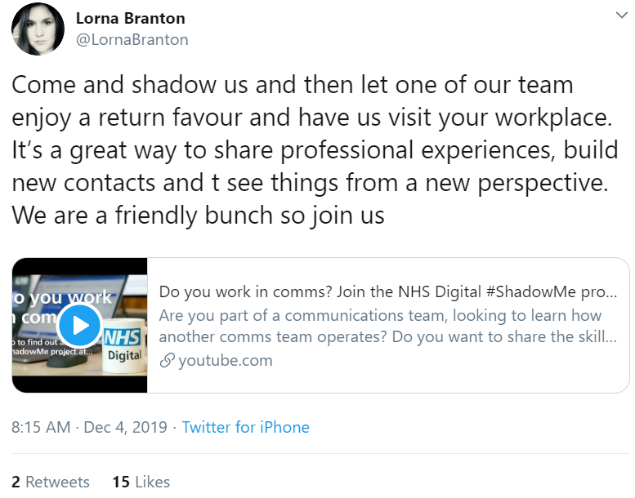635x498 pixels.
Task: Click the date 'Dec 4, 2019'
Action: tap(125, 427)
